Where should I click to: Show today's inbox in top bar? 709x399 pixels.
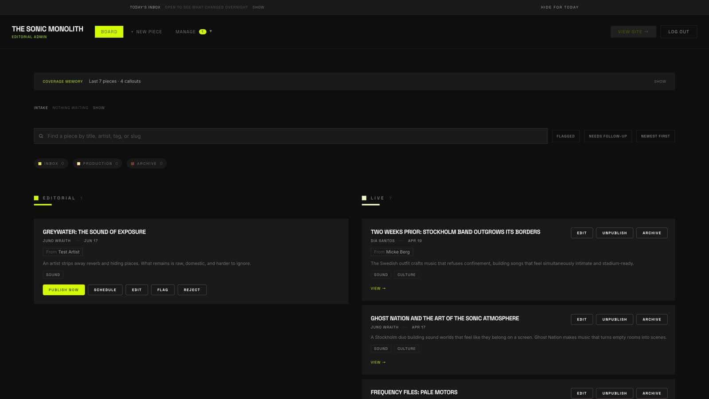pos(258,7)
